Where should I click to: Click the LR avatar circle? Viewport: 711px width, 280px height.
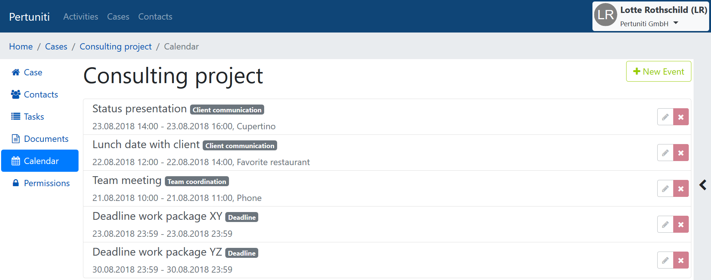pyautogui.click(x=605, y=15)
